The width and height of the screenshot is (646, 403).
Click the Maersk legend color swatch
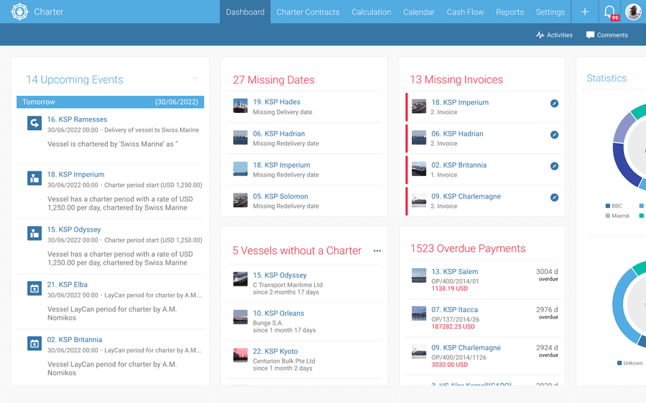tap(608, 216)
